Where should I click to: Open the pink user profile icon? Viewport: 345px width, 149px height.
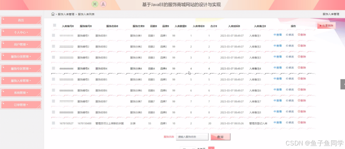[x=103, y=4]
